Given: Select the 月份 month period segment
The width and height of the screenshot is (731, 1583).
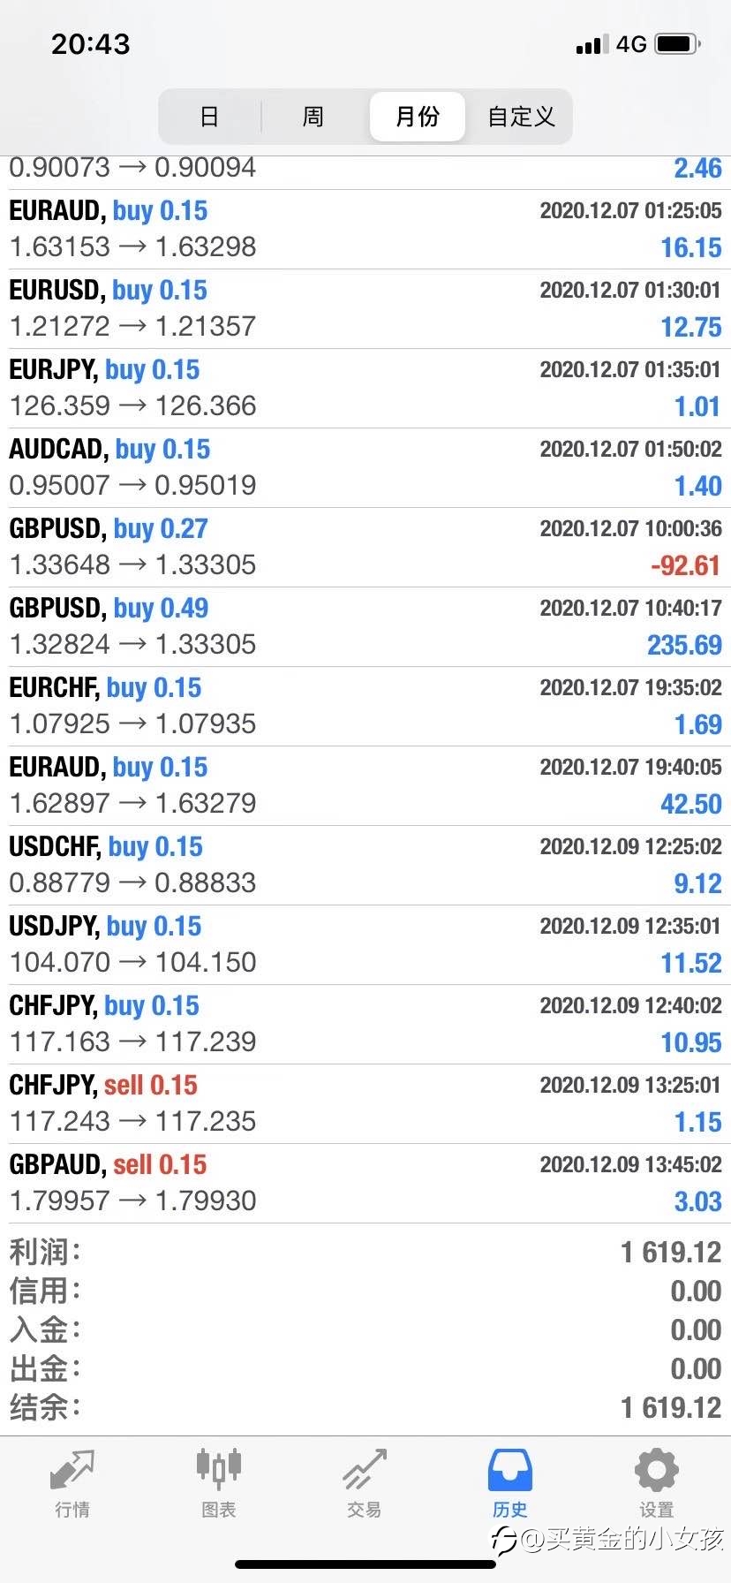Looking at the screenshot, I should (x=418, y=117).
